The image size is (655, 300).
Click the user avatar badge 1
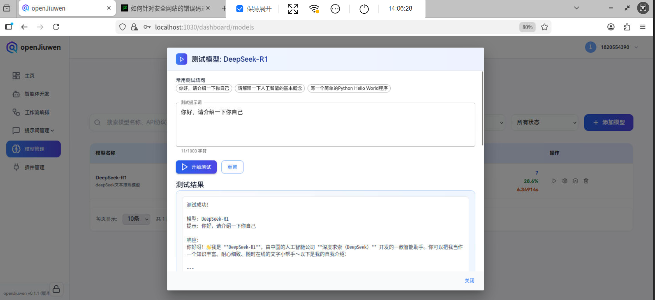[591, 47]
